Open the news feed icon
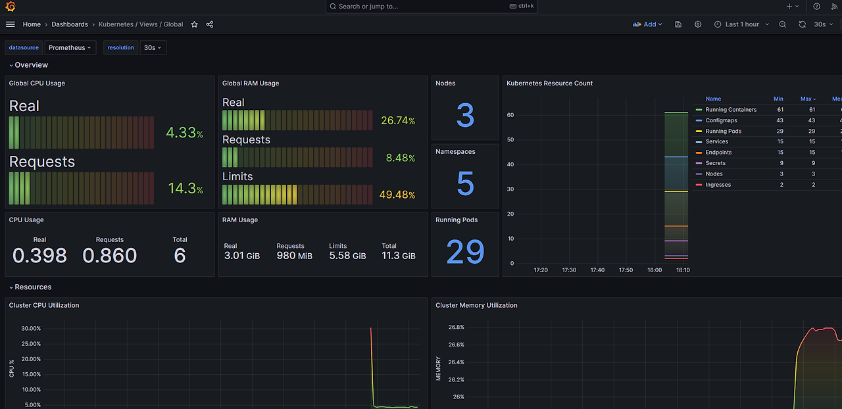The width and height of the screenshot is (842, 409). 835,7
